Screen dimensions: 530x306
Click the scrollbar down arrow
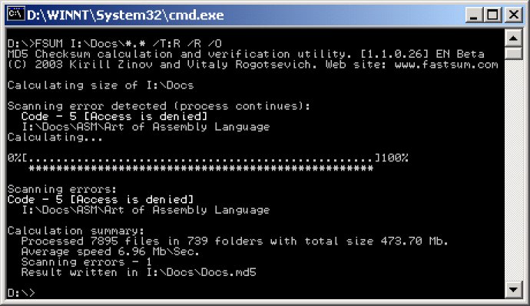coord(513,289)
